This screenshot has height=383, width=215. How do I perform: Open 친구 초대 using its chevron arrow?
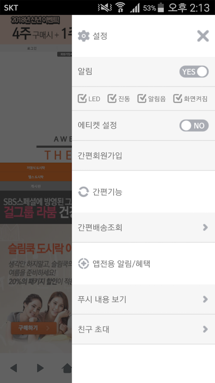(x=205, y=329)
